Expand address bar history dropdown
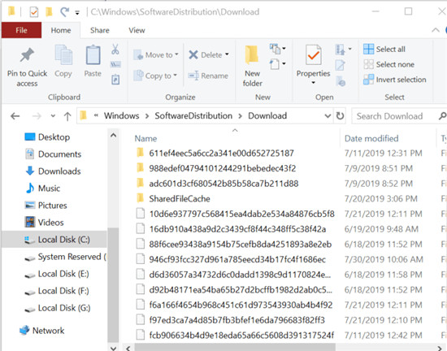The height and width of the screenshot is (351, 447). click(328, 116)
